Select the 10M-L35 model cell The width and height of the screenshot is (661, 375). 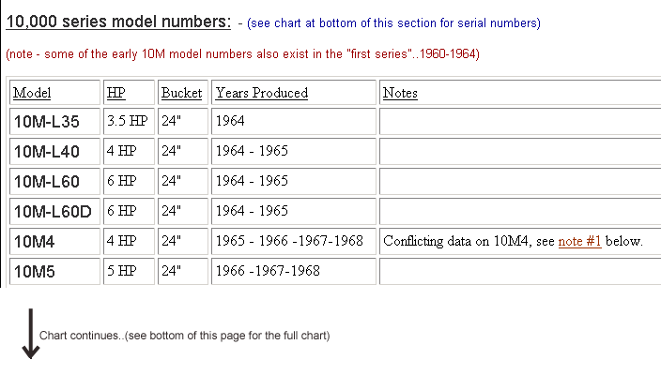pyautogui.click(x=46, y=121)
